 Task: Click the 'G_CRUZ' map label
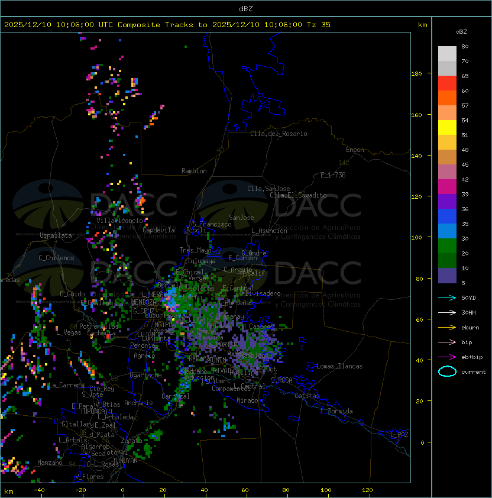[144, 311]
